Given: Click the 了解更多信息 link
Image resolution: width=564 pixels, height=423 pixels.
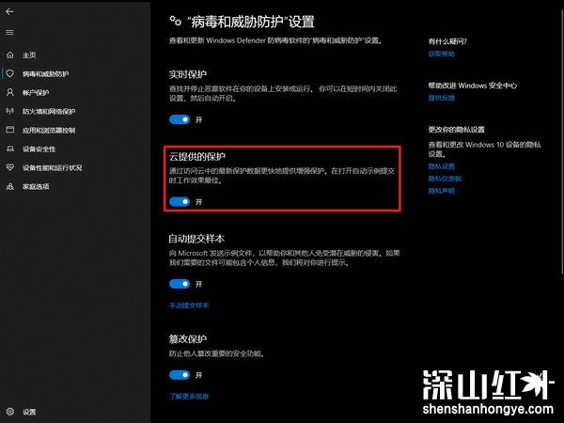Looking at the screenshot, I should coord(189,397).
